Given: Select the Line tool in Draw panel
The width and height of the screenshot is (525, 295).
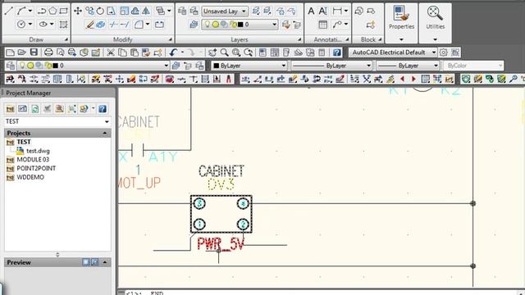Looking at the screenshot, I should (x=9, y=11).
